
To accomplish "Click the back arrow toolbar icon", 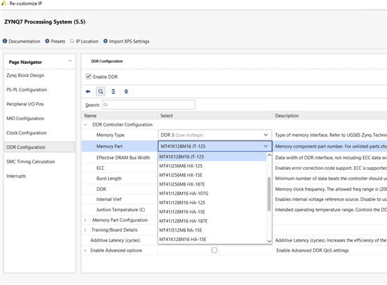I will pyautogui.click(x=88, y=91).
